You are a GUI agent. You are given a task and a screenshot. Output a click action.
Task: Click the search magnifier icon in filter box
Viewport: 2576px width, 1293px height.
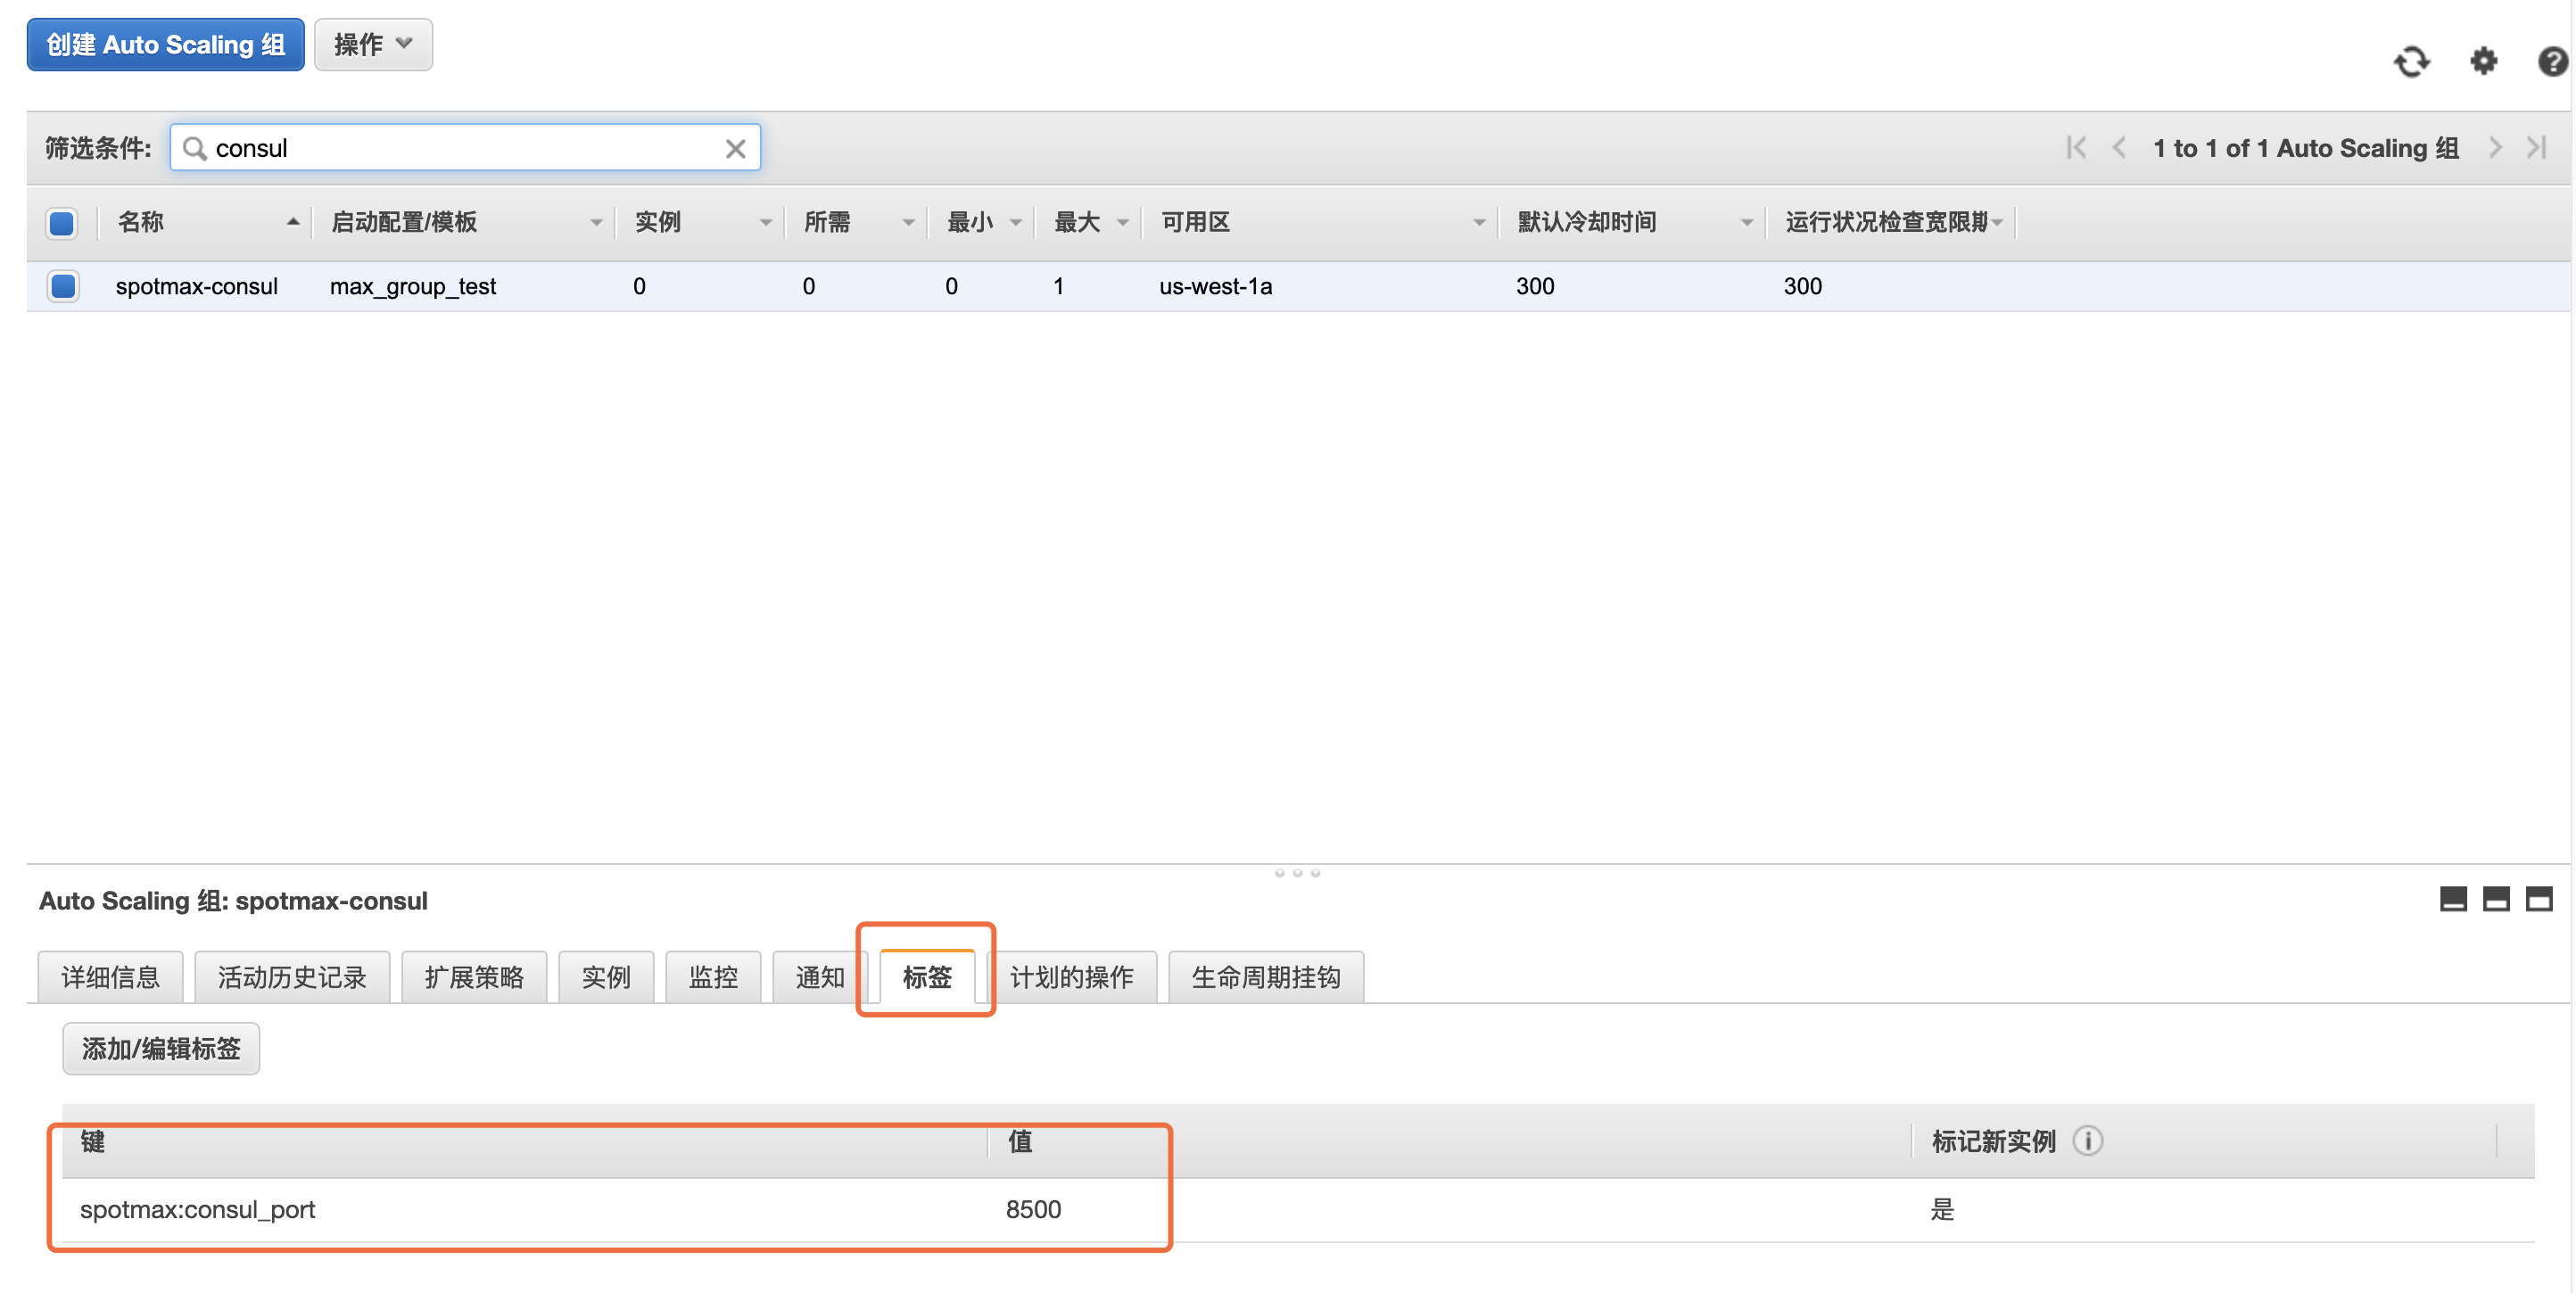[195, 148]
